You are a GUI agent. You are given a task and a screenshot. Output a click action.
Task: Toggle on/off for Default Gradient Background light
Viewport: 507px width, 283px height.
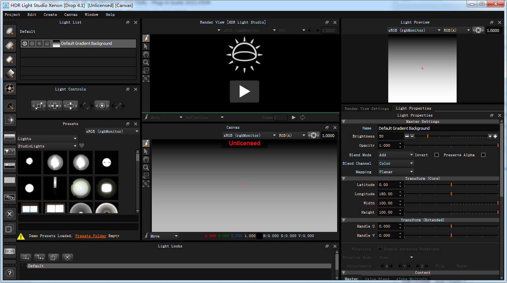point(25,43)
